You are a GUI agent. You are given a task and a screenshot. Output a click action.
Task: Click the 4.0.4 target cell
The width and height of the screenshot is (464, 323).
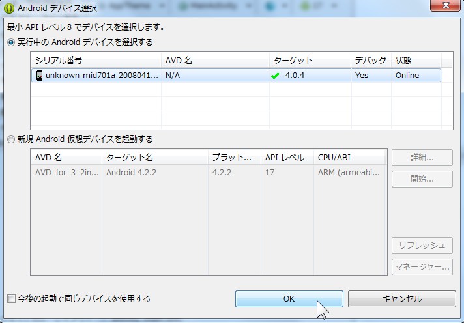[x=310, y=76]
